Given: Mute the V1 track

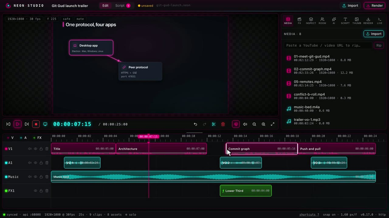Looking at the screenshot, I should click(x=30, y=149).
